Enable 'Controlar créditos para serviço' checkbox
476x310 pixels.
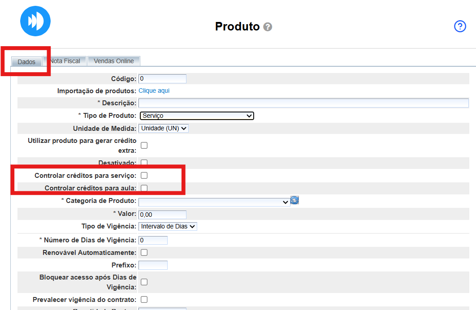click(x=144, y=176)
